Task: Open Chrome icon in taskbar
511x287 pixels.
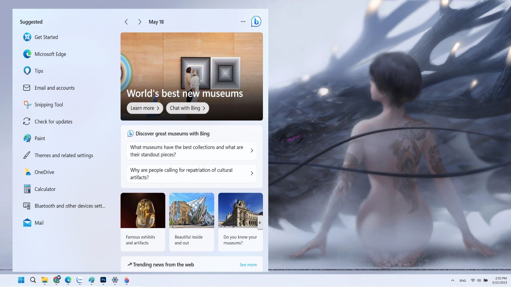Action: [56, 280]
